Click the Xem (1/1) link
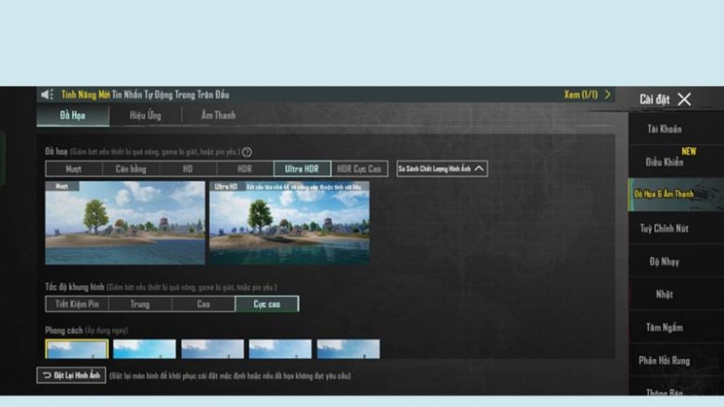724x407 pixels. (581, 95)
